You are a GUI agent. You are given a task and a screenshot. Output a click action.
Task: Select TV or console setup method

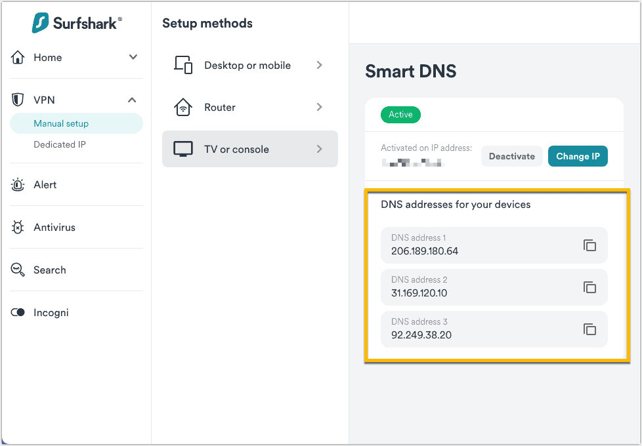(x=249, y=150)
